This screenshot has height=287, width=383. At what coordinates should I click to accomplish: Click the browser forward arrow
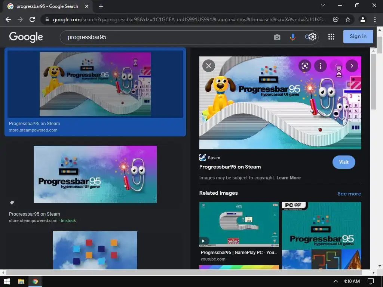tap(20, 19)
